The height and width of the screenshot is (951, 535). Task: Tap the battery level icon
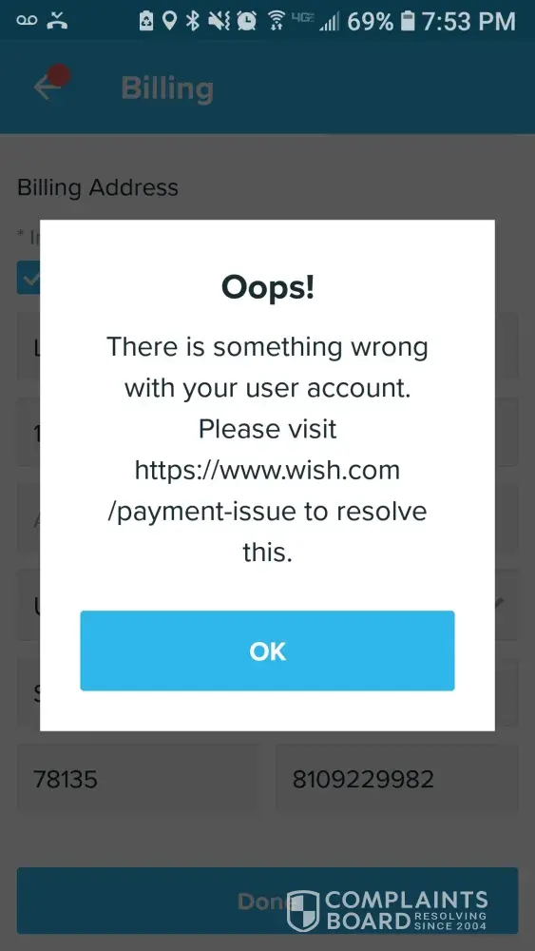pyautogui.click(x=409, y=21)
